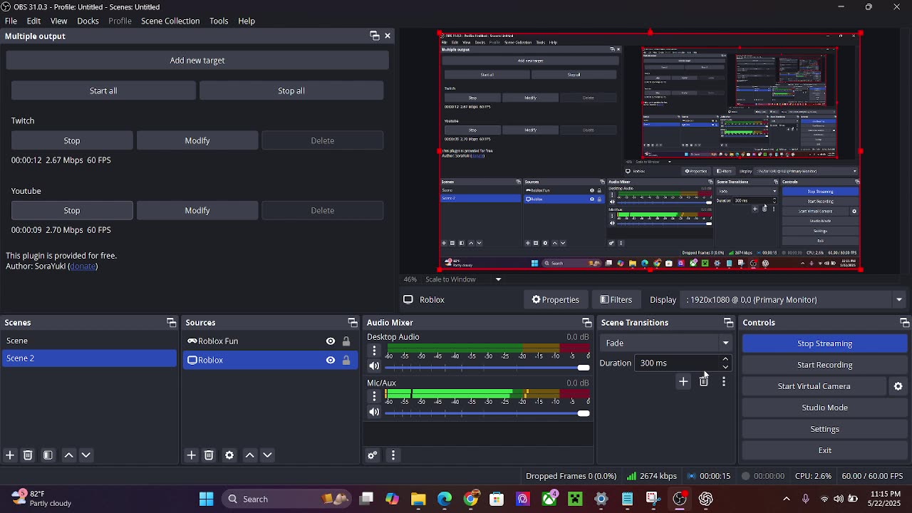The width and height of the screenshot is (912, 513).
Task: Open Desktop Audio options three dots
Action: point(374,351)
